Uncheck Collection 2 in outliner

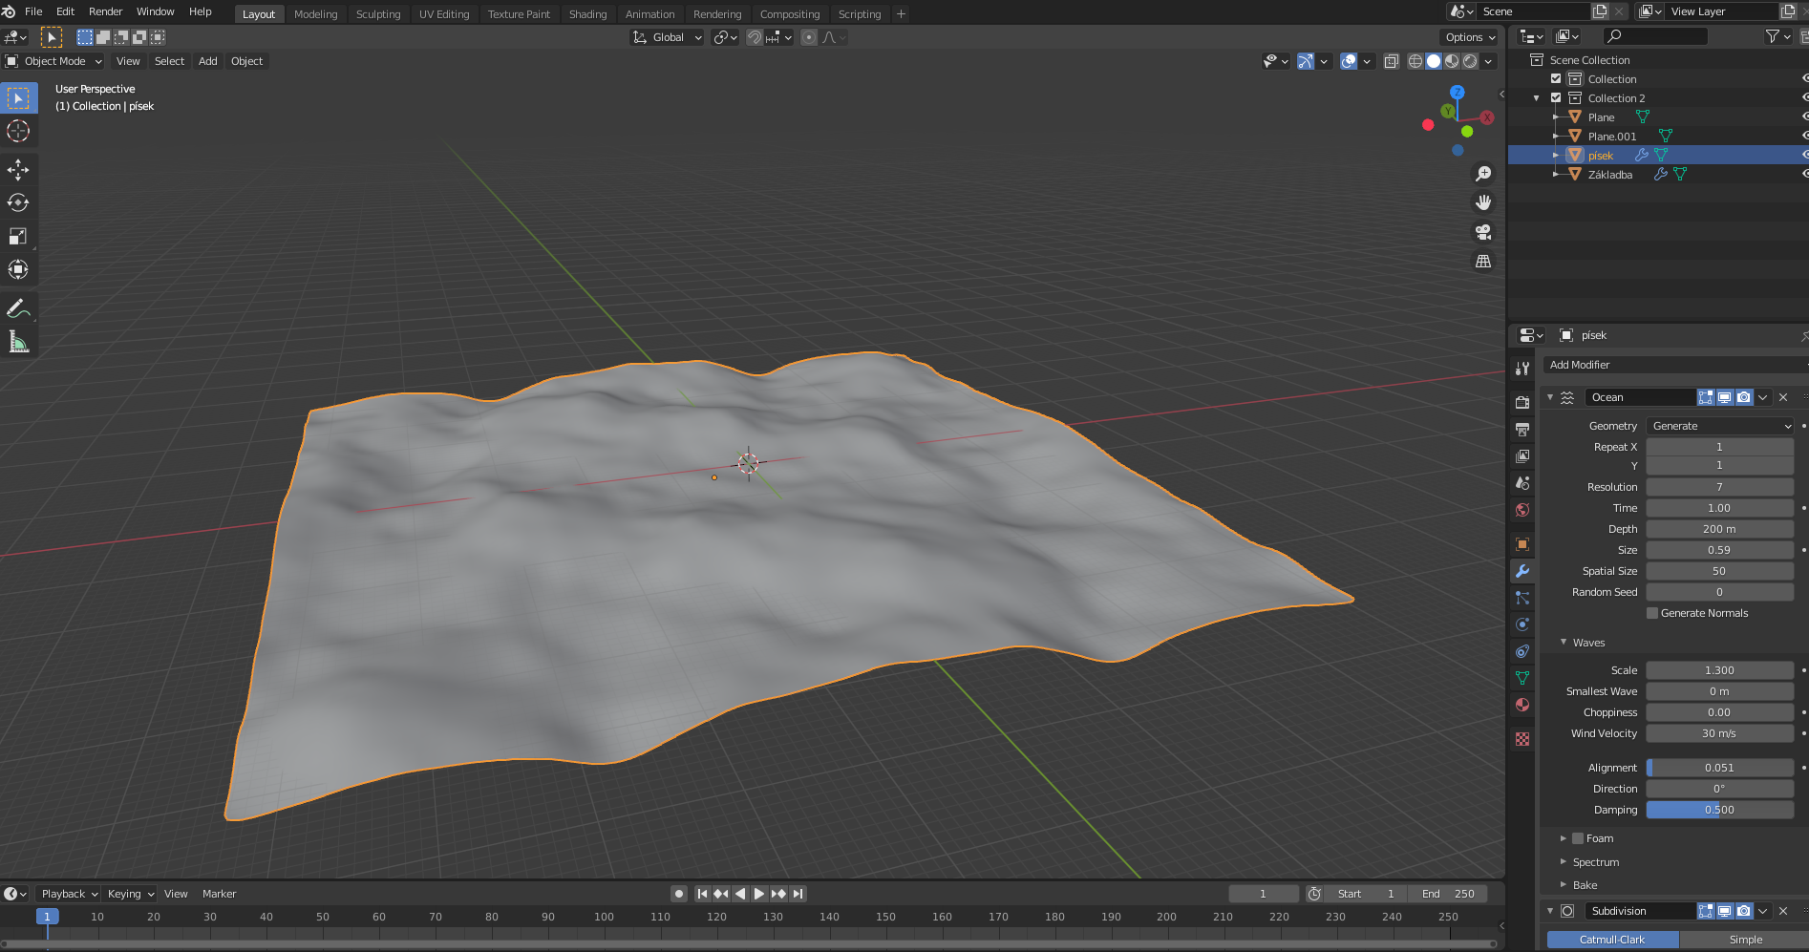pyautogui.click(x=1556, y=98)
